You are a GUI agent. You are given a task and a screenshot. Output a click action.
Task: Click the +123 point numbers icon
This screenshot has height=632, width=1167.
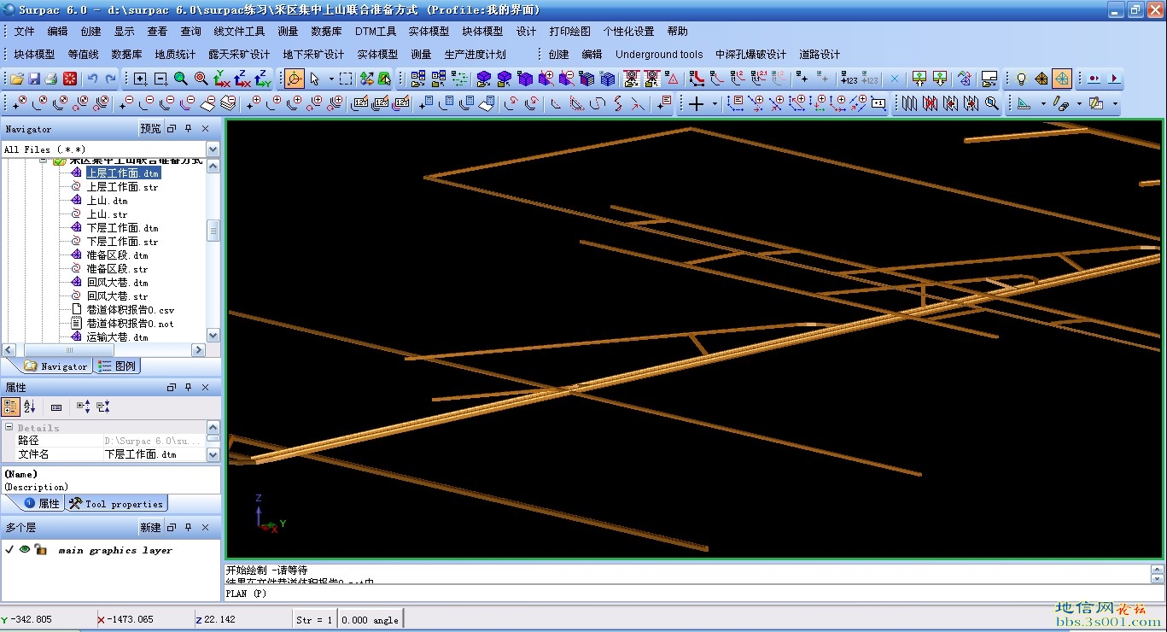pos(849,79)
